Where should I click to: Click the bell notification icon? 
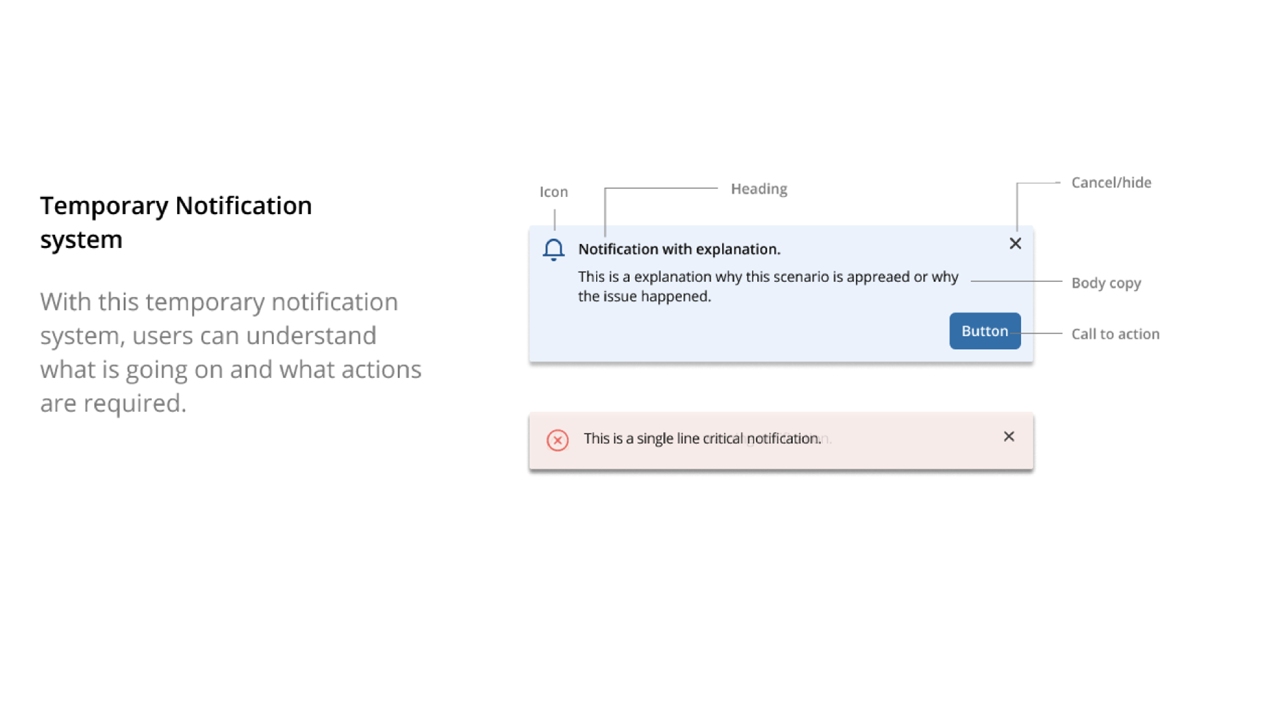(554, 250)
